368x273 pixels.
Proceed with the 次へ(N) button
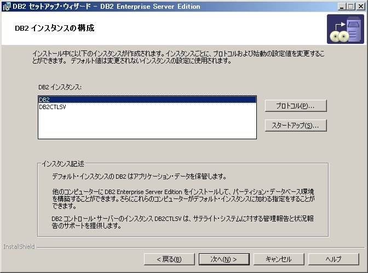click(224, 259)
